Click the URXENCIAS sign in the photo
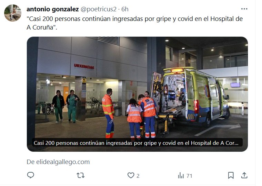The height and width of the screenshot is (186, 262). [84, 66]
